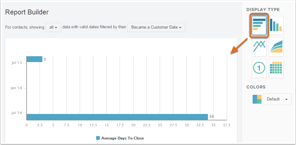Expand the Became a Customer Date dropdown
The height and width of the screenshot is (145, 296).
tap(156, 28)
